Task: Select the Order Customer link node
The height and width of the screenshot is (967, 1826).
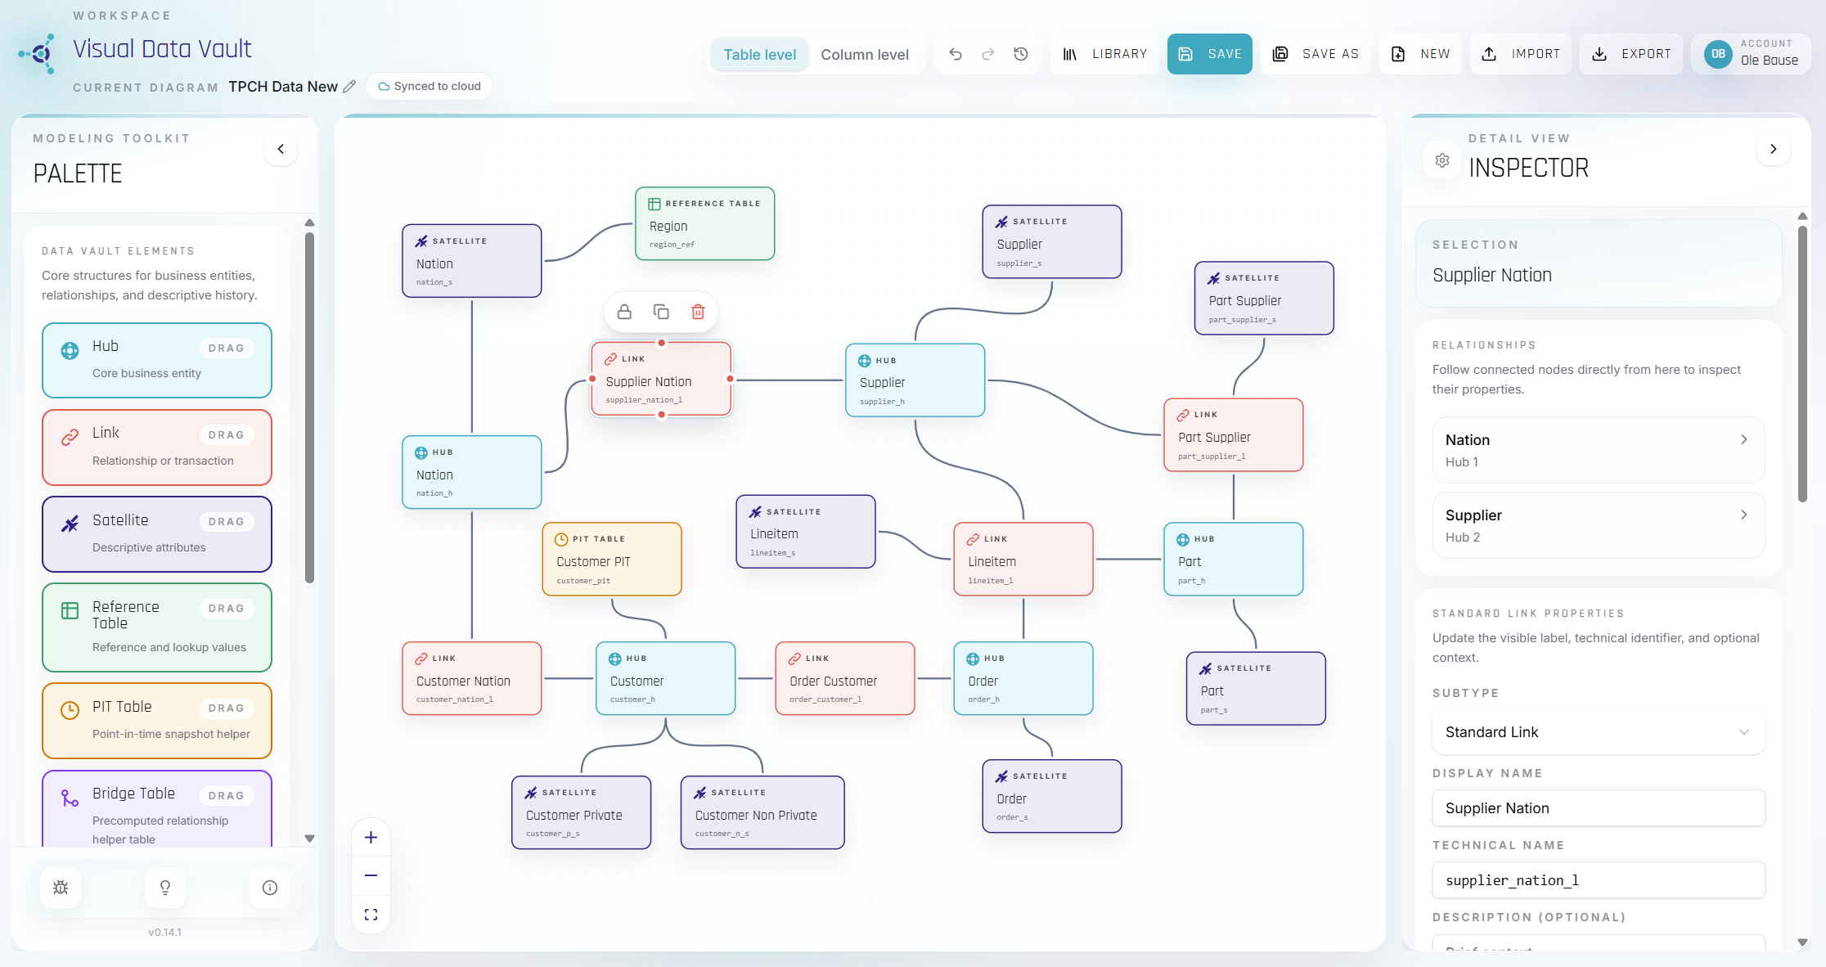Action: [x=845, y=678]
